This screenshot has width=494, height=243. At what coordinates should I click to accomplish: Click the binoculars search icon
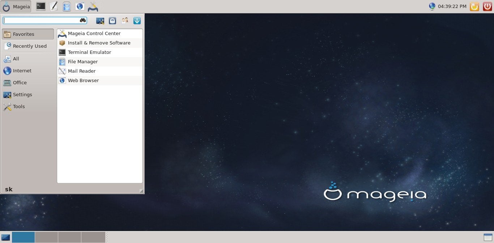(x=83, y=21)
